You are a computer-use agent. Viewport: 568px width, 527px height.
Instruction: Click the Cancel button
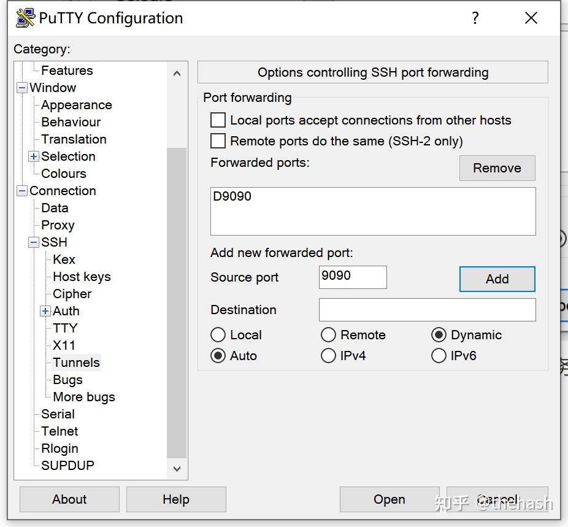pos(497,499)
